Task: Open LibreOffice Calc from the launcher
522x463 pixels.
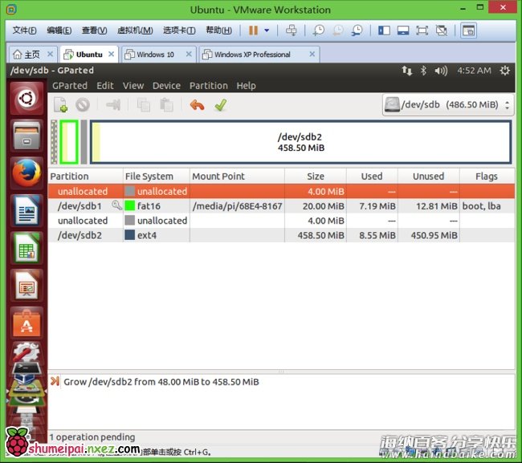Action: click(x=27, y=248)
